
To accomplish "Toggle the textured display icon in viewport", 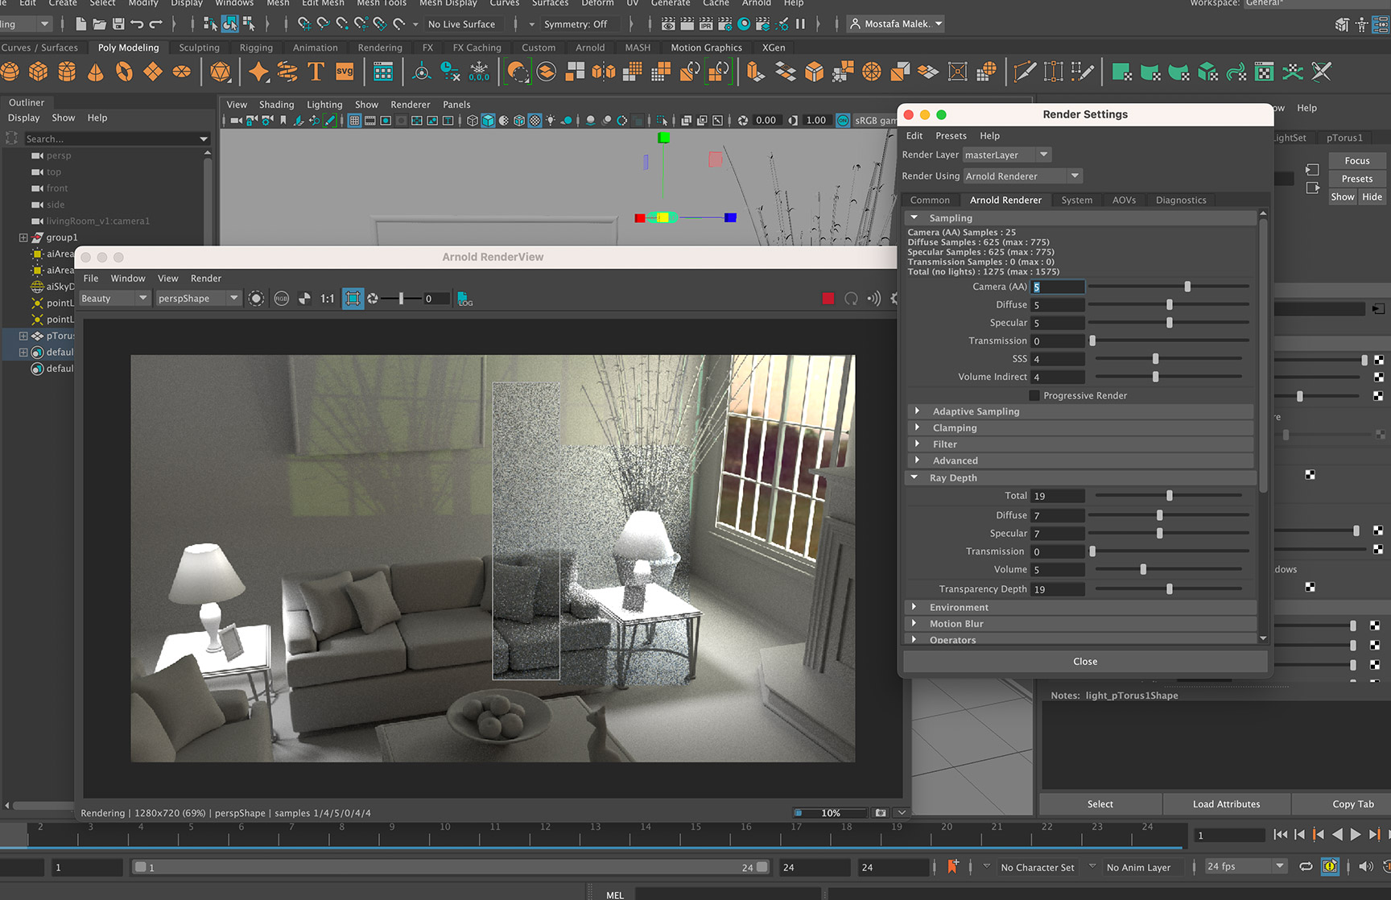I will pyautogui.click(x=534, y=120).
